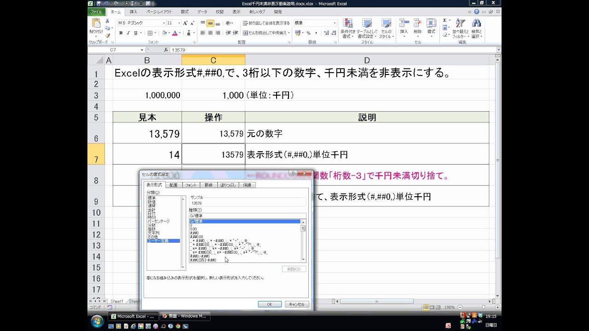Click the Windows Start button
The height and width of the screenshot is (331, 589).
[x=97, y=321]
